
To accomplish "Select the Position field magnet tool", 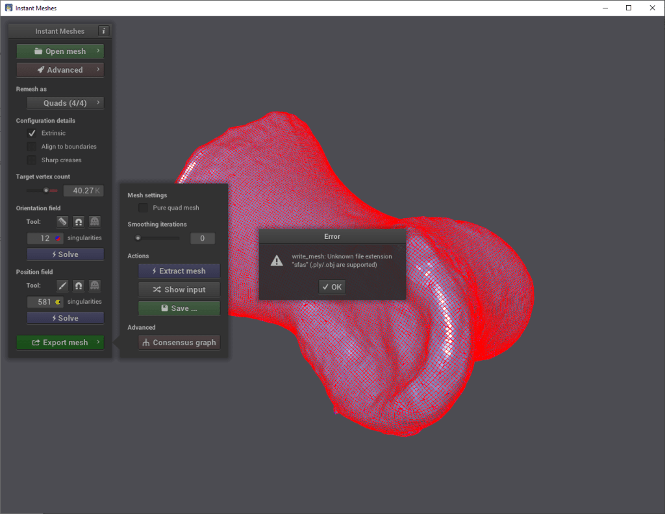I will click(x=79, y=286).
